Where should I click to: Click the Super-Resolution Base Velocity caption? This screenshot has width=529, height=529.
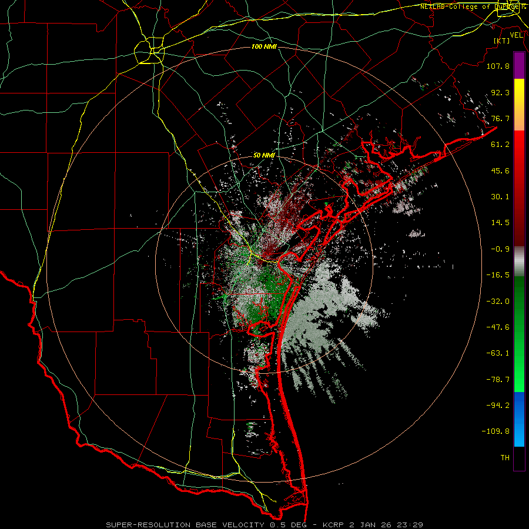(x=264, y=525)
